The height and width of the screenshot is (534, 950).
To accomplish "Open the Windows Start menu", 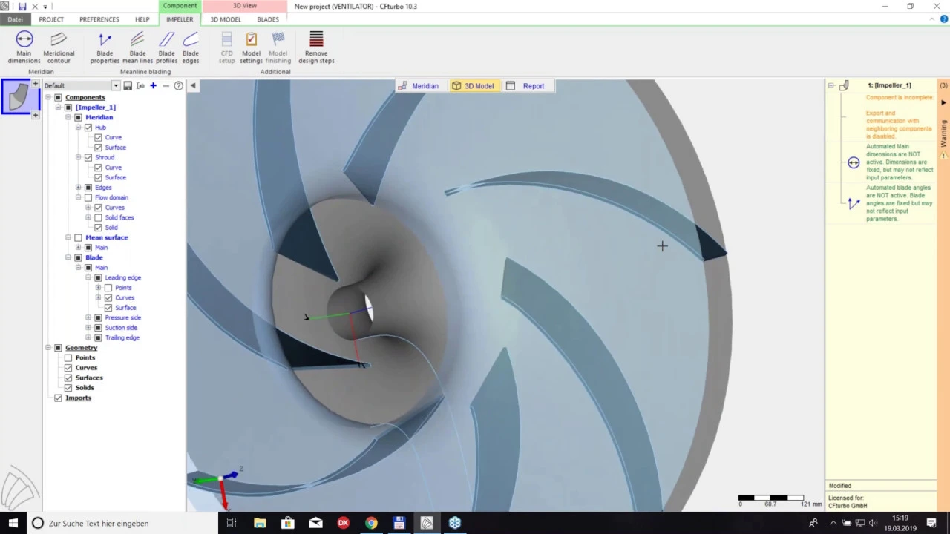I will [x=13, y=523].
